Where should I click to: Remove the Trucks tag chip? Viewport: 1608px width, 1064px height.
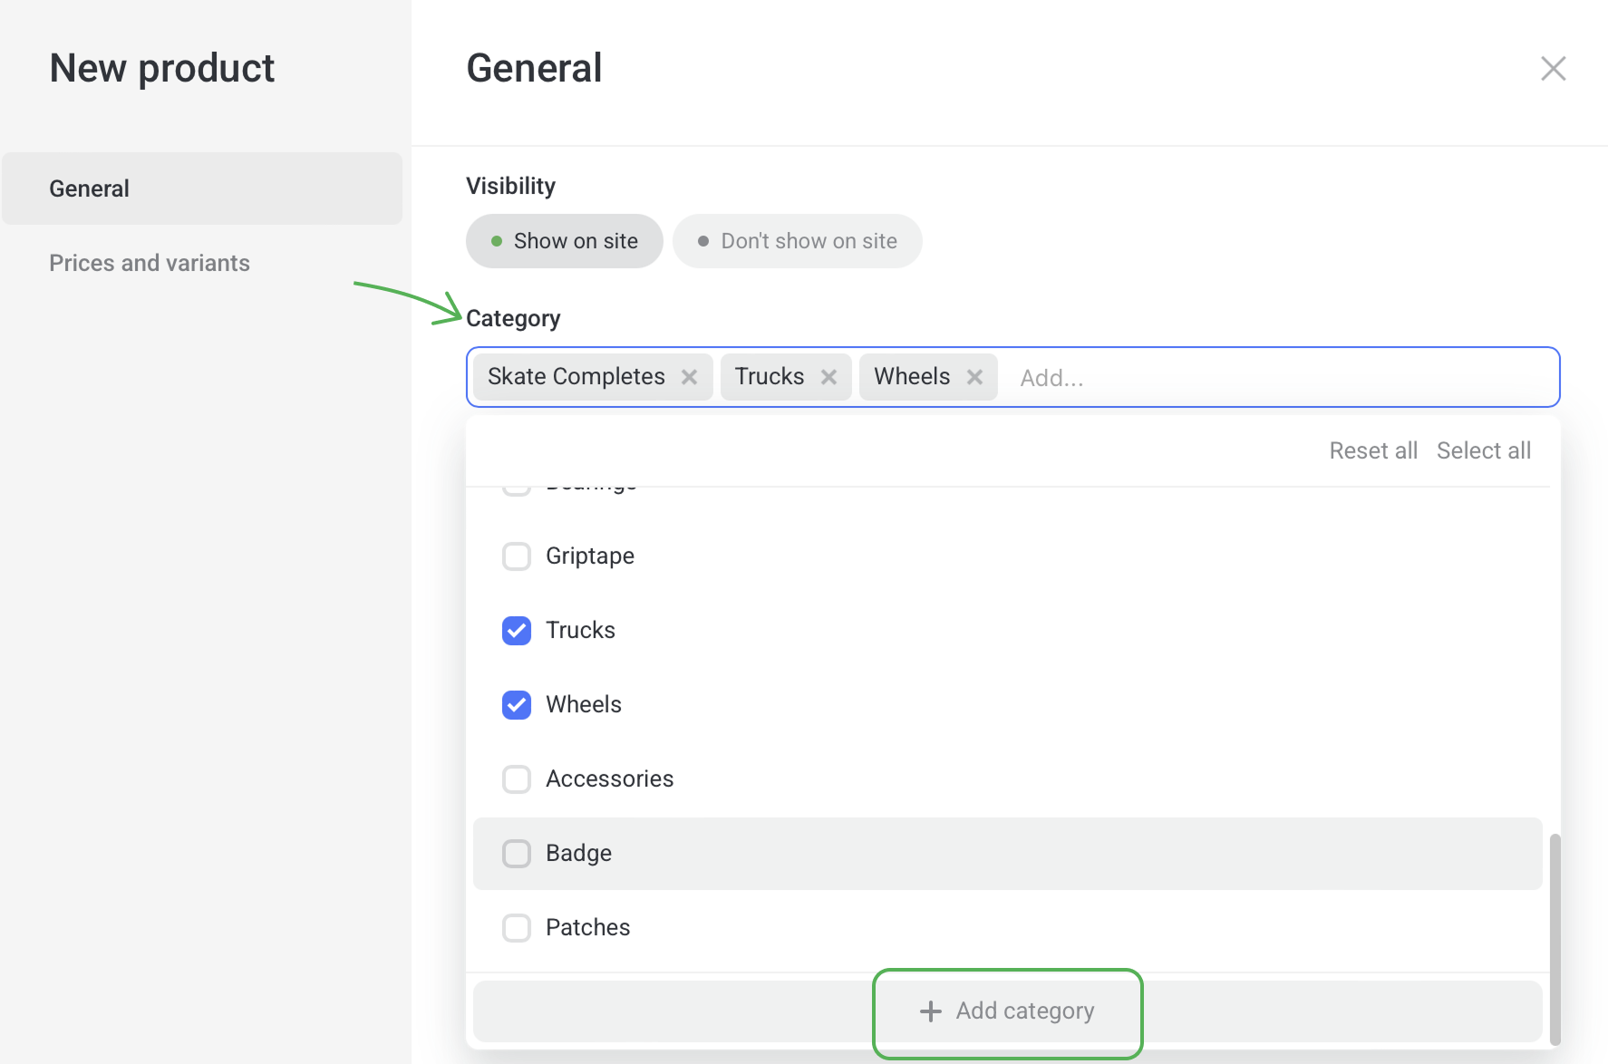pyautogui.click(x=828, y=377)
